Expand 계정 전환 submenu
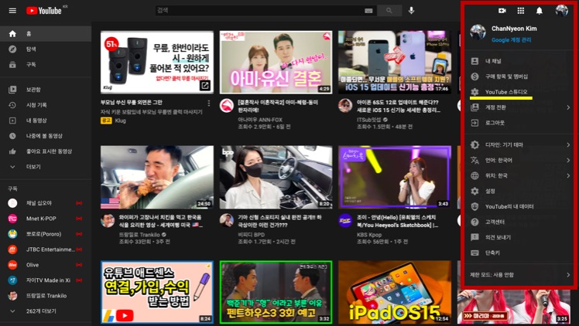This screenshot has height=326, width=579. tap(519, 107)
